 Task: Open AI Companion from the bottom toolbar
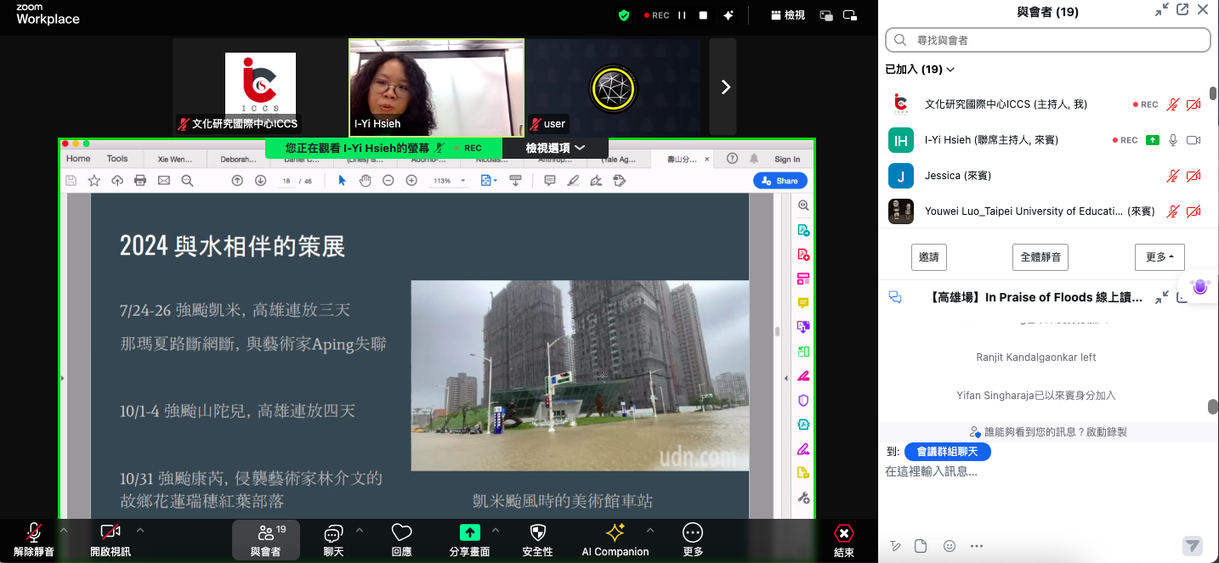(615, 533)
